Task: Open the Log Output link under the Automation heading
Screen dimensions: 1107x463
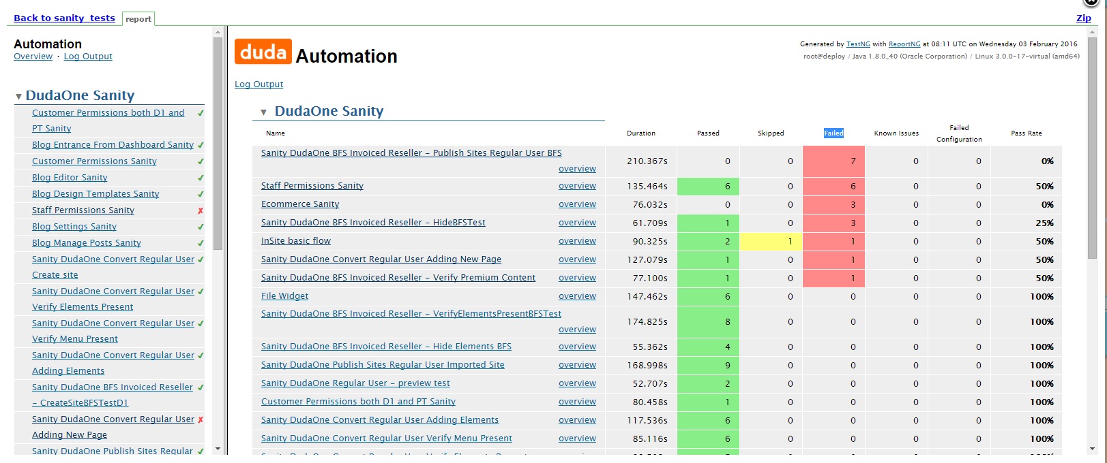Action: [x=259, y=84]
